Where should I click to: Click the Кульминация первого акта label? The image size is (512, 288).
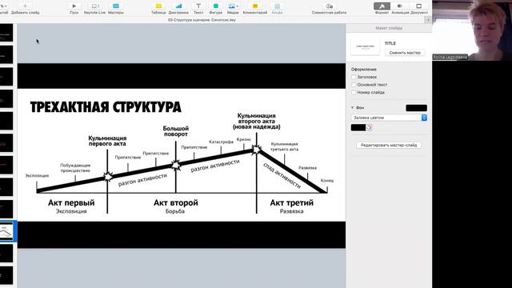click(107, 141)
